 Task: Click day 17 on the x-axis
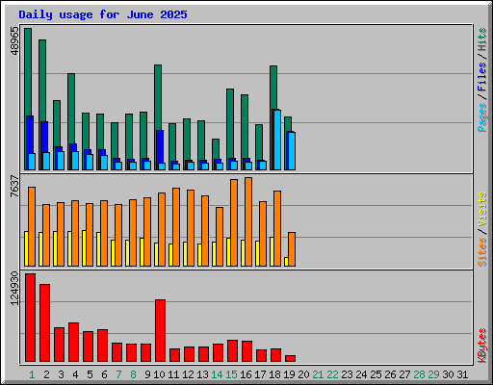click(x=260, y=374)
